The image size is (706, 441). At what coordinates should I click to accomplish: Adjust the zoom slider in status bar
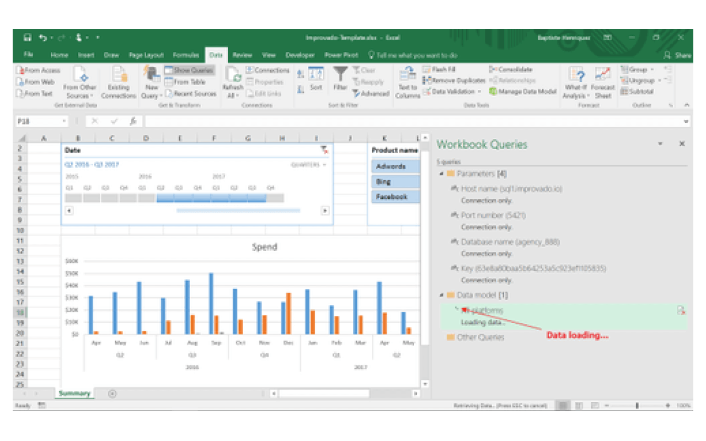click(x=637, y=406)
